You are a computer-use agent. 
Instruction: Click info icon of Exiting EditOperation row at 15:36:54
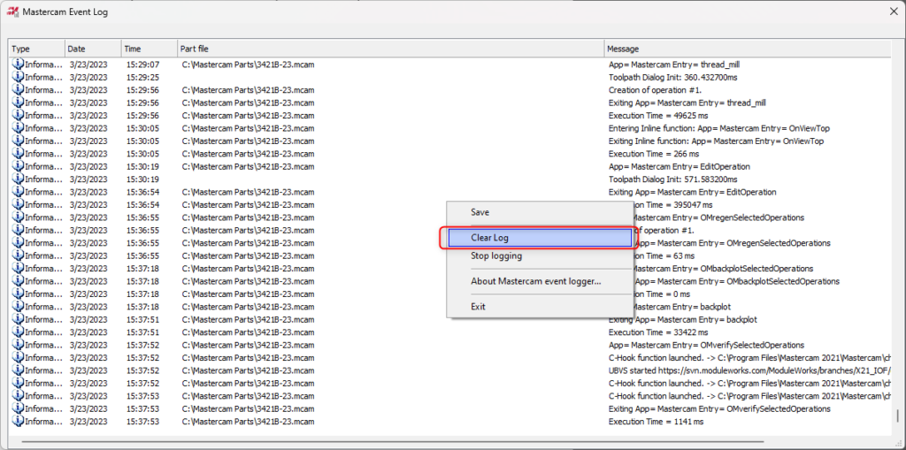[18, 191]
